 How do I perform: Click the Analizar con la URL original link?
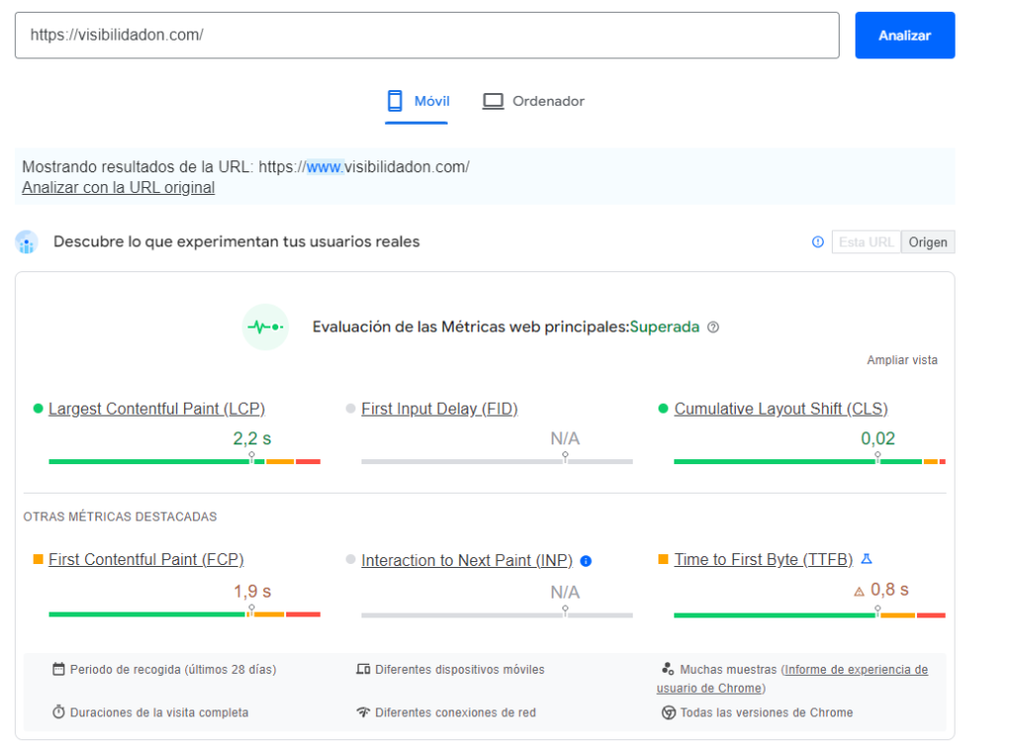118,187
